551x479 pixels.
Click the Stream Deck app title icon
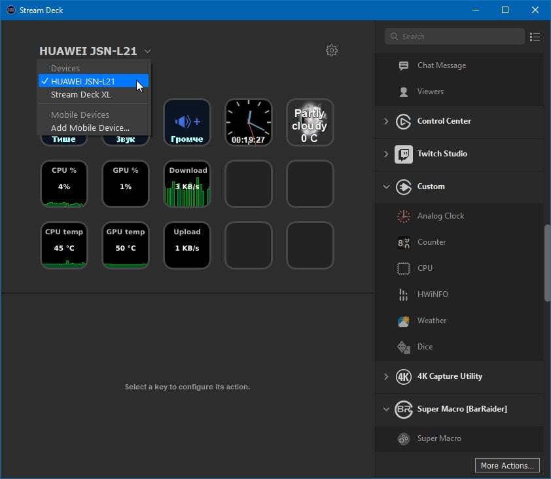(11, 10)
